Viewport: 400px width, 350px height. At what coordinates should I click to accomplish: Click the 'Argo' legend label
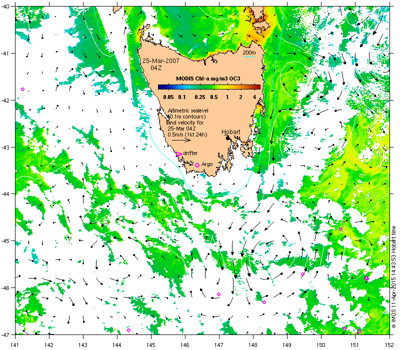(207, 164)
